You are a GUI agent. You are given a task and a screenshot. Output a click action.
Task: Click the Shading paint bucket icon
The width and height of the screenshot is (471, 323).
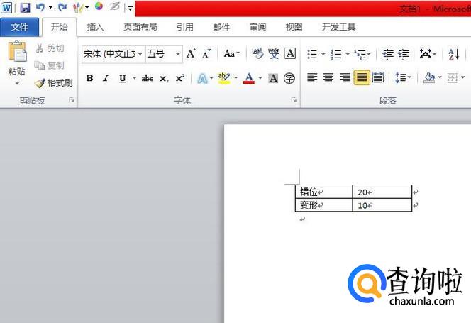click(x=429, y=77)
